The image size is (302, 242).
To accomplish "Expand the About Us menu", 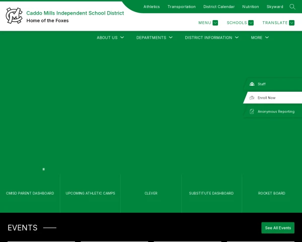I will pos(110,37).
